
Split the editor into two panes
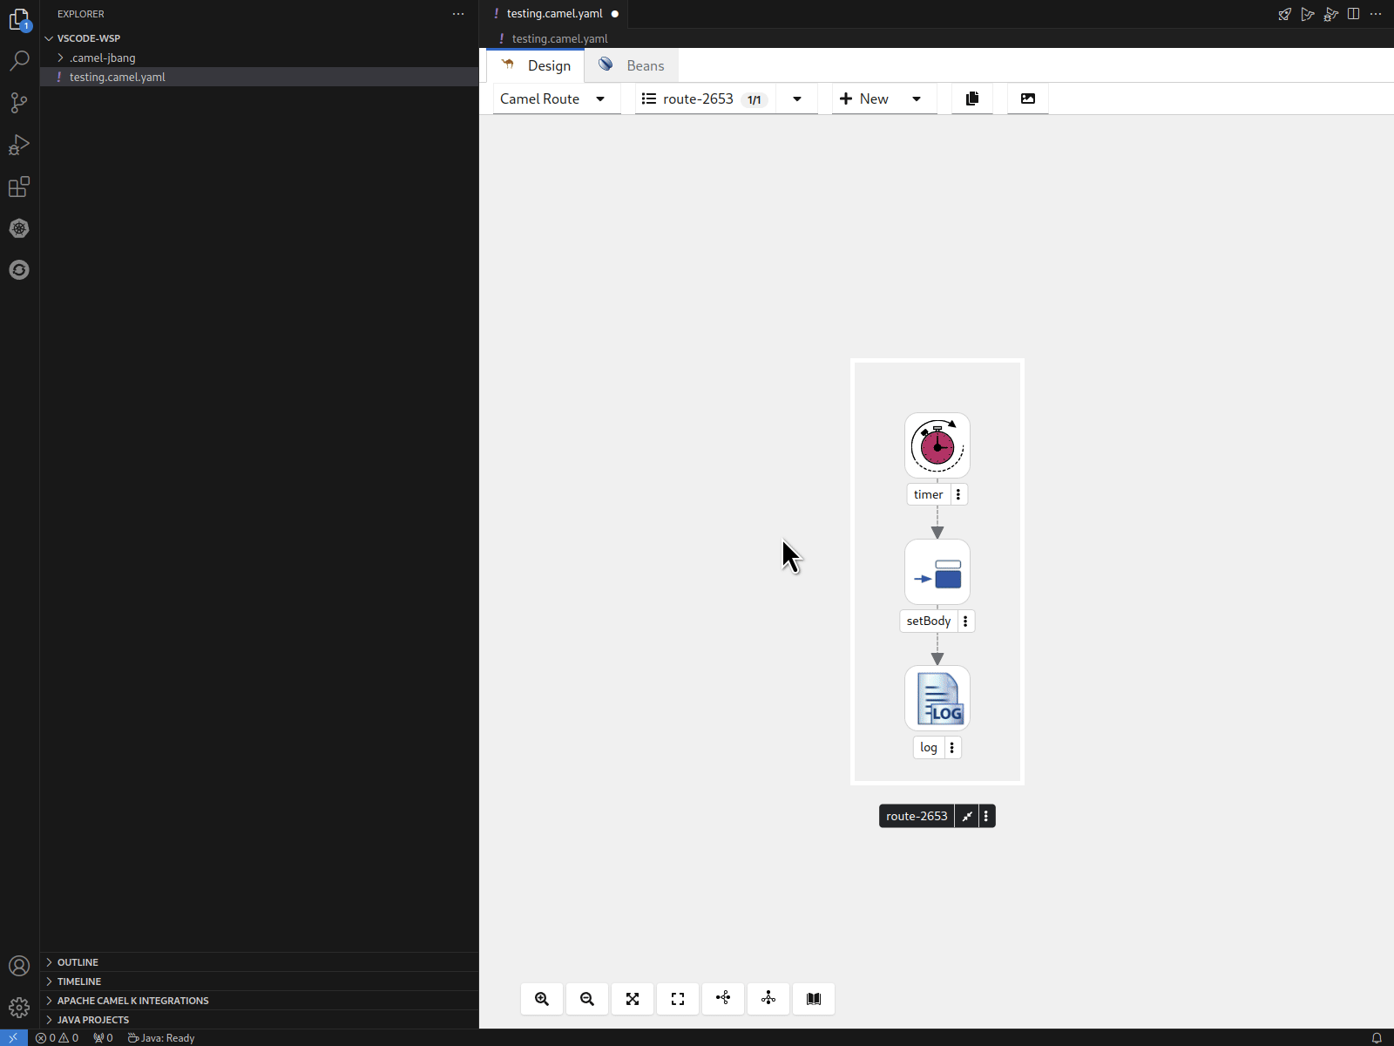[x=1353, y=14]
